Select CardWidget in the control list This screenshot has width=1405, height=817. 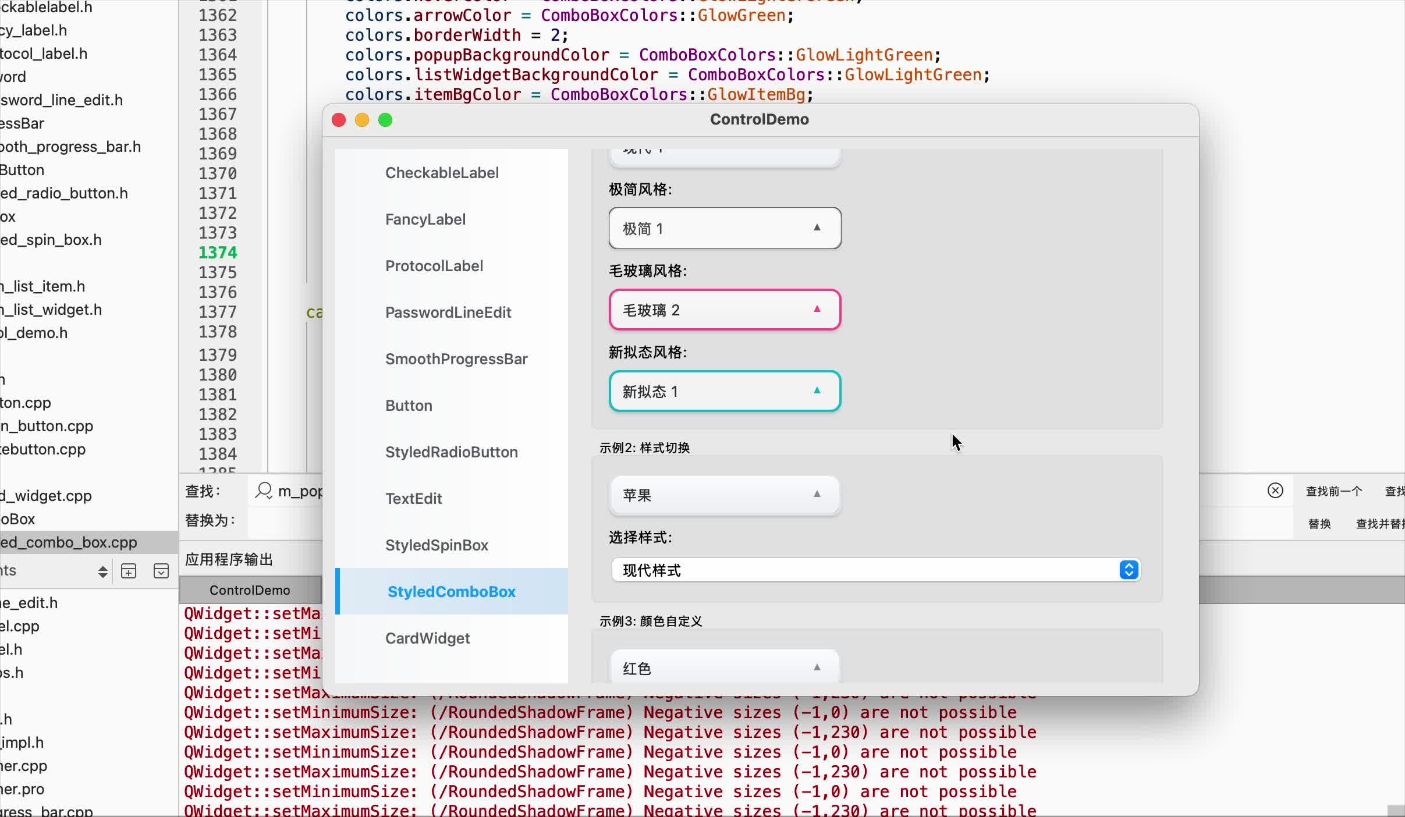tap(427, 638)
